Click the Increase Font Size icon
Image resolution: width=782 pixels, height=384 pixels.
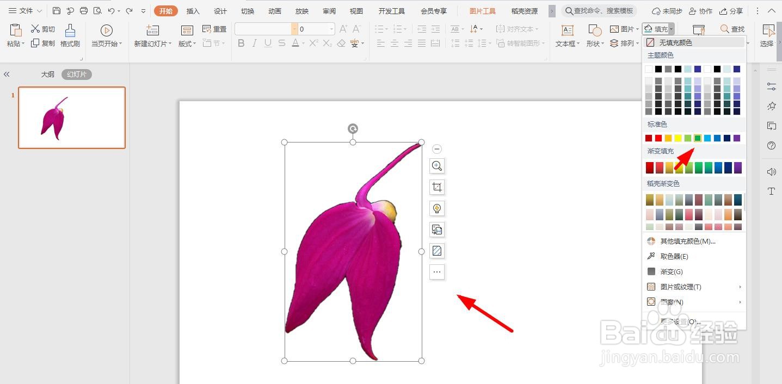pos(343,29)
